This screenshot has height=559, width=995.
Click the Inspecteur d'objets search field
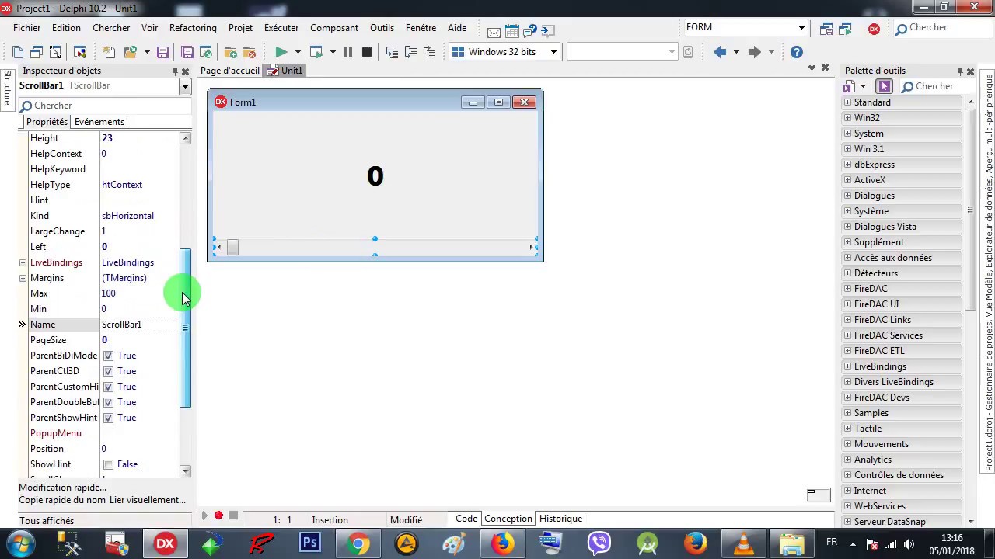(x=103, y=106)
